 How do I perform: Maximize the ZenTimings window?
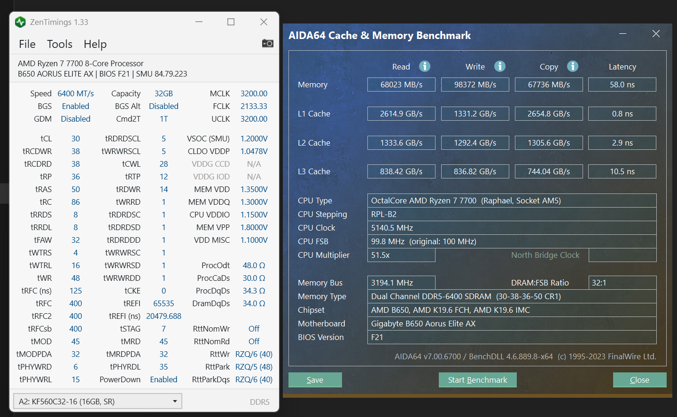[231, 22]
